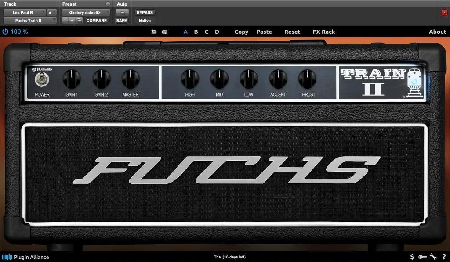The image size is (450, 262).
Task: Click the red target window icon
Action: tap(444, 12)
